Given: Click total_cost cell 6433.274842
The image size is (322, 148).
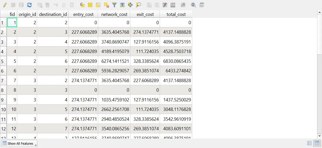Looking at the screenshot, I should point(176,71).
